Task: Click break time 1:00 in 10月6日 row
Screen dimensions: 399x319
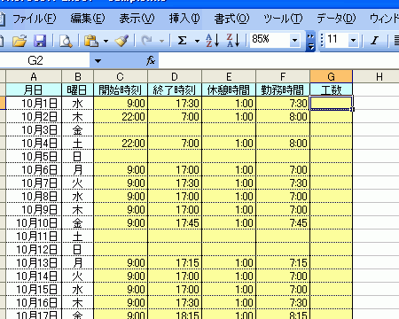Action: 229,170
